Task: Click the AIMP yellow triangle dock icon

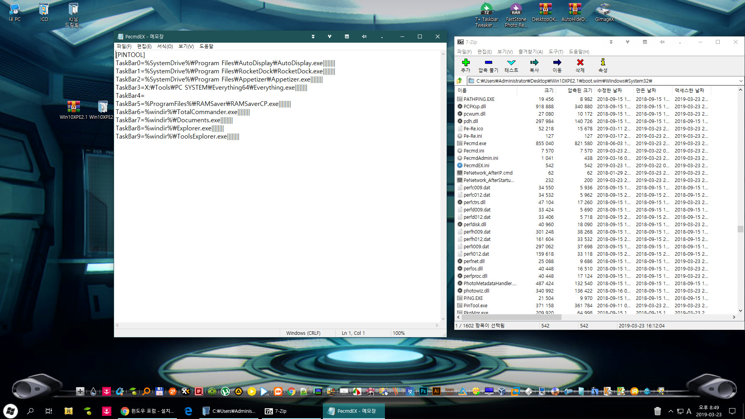Action: [x=239, y=391]
